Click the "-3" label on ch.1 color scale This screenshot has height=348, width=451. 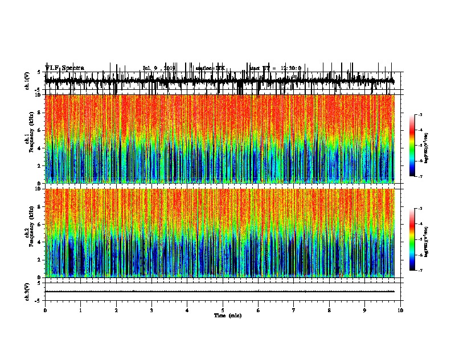(x=420, y=115)
